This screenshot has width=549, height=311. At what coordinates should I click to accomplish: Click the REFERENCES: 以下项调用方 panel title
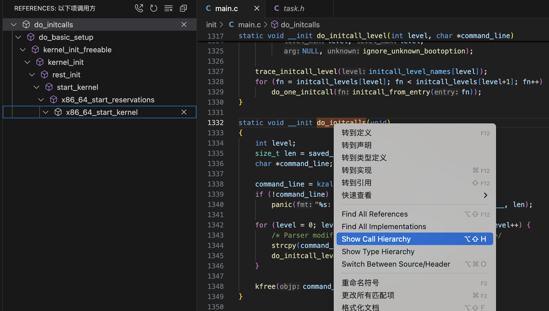55,8
